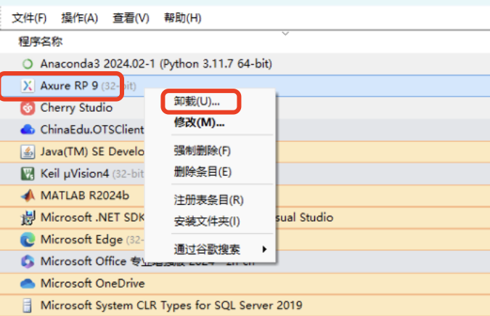Click the Microsoft Office icon
The height and width of the screenshot is (316, 490).
pos(28,262)
